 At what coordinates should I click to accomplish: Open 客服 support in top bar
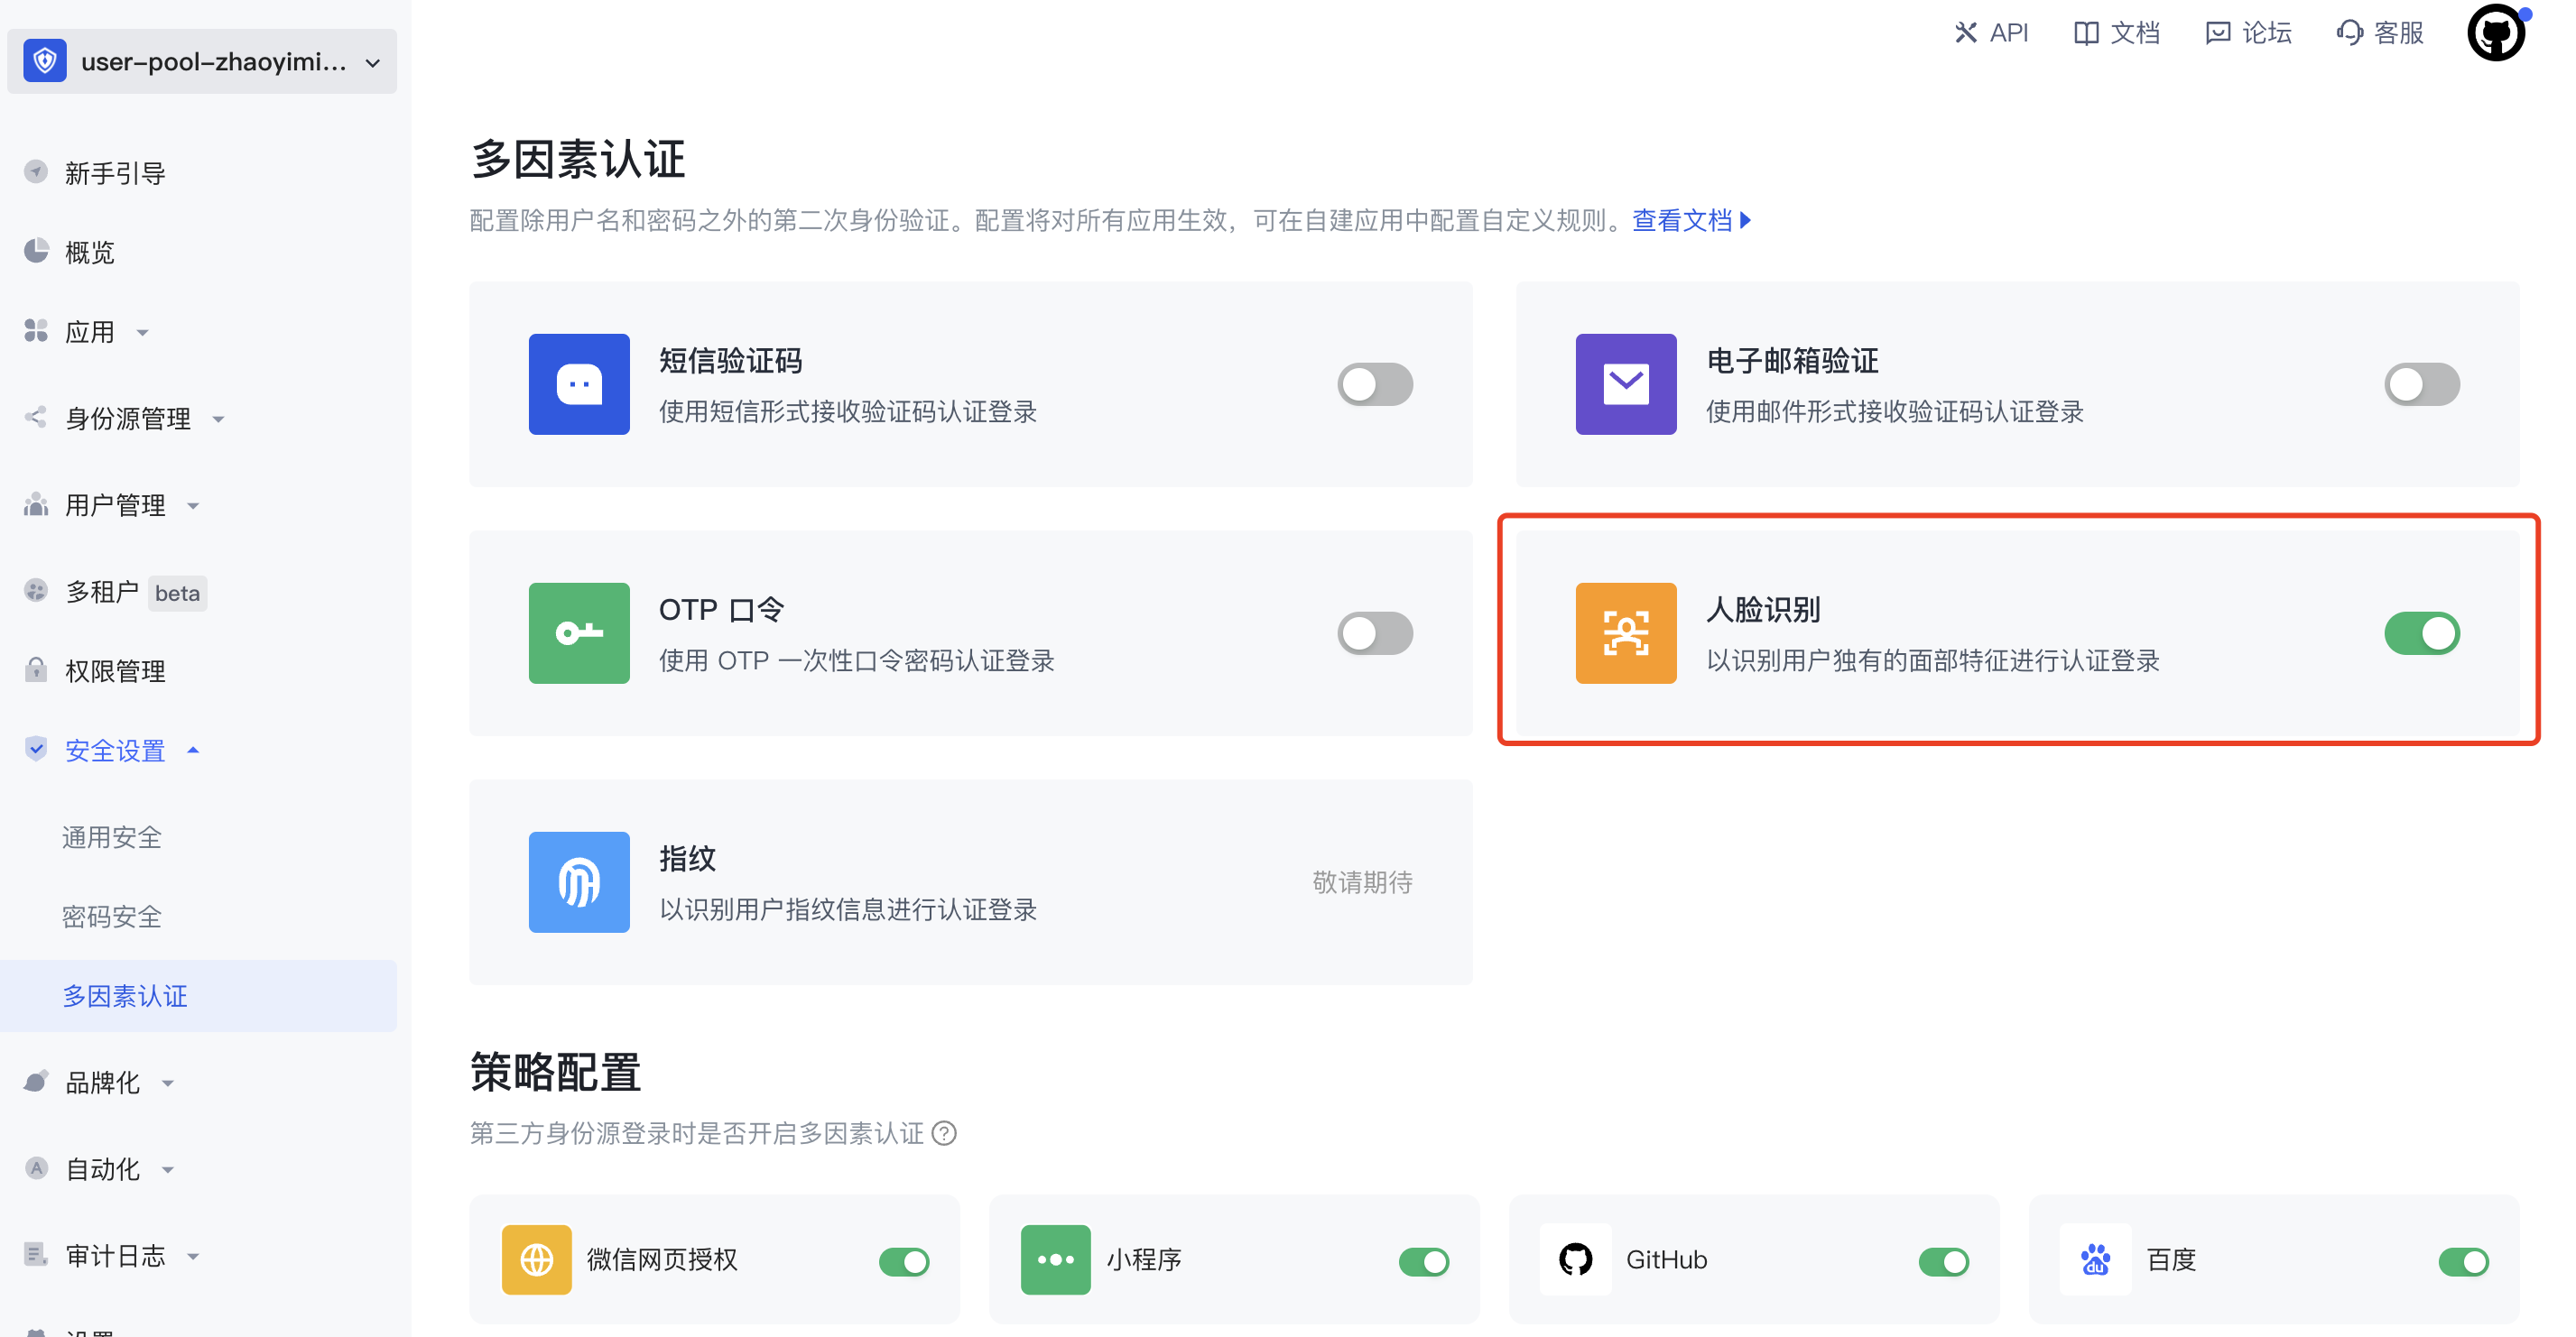pyautogui.click(x=2381, y=33)
